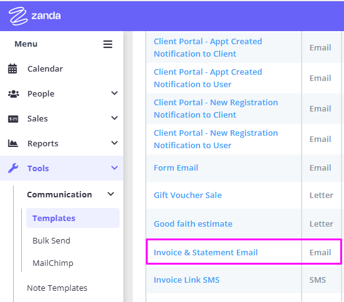
Task: Click the Tools wrench icon
Action: pyautogui.click(x=13, y=168)
